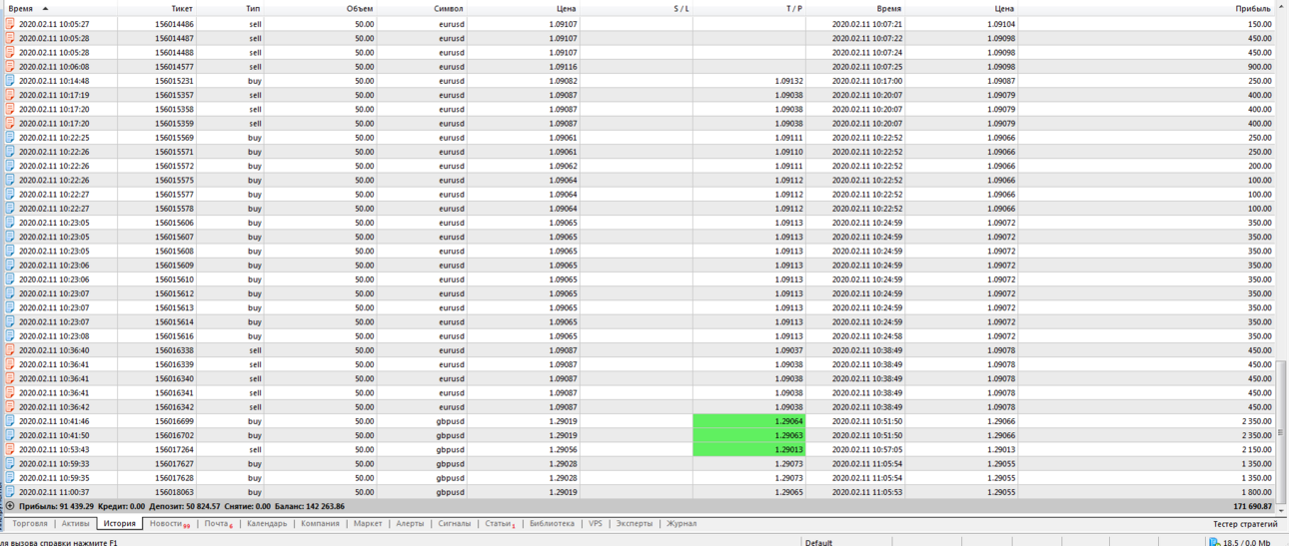Click the sell order icon for ticket 156014486

[x=10, y=23]
